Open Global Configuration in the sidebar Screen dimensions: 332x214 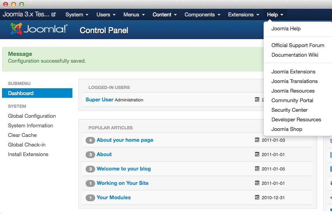(x=32, y=116)
